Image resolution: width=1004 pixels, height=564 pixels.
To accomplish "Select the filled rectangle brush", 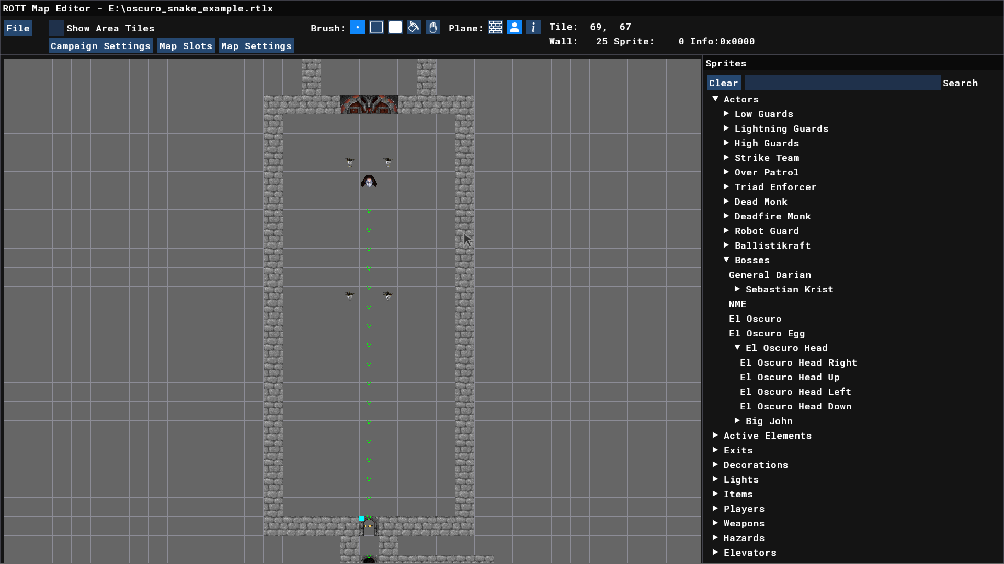I will coord(395,28).
